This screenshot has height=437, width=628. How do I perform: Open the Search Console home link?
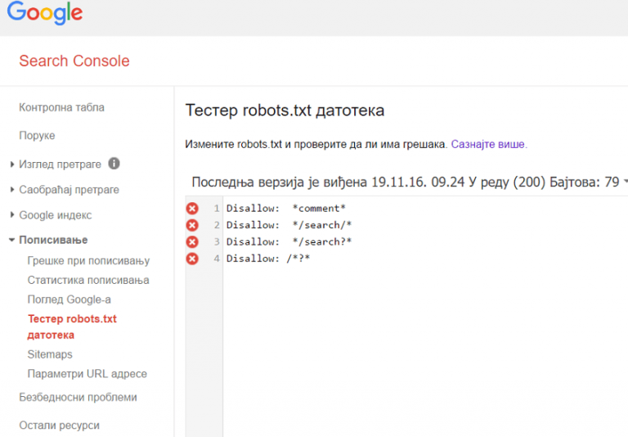coord(74,61)
